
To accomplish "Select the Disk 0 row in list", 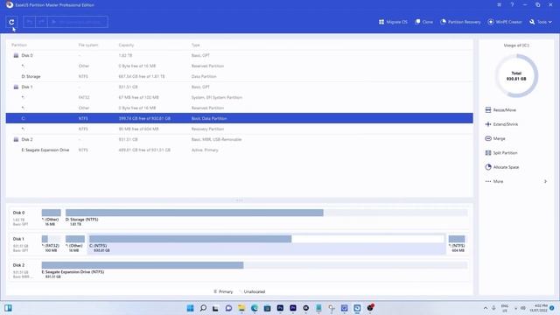I will click(x=239, y=55).
